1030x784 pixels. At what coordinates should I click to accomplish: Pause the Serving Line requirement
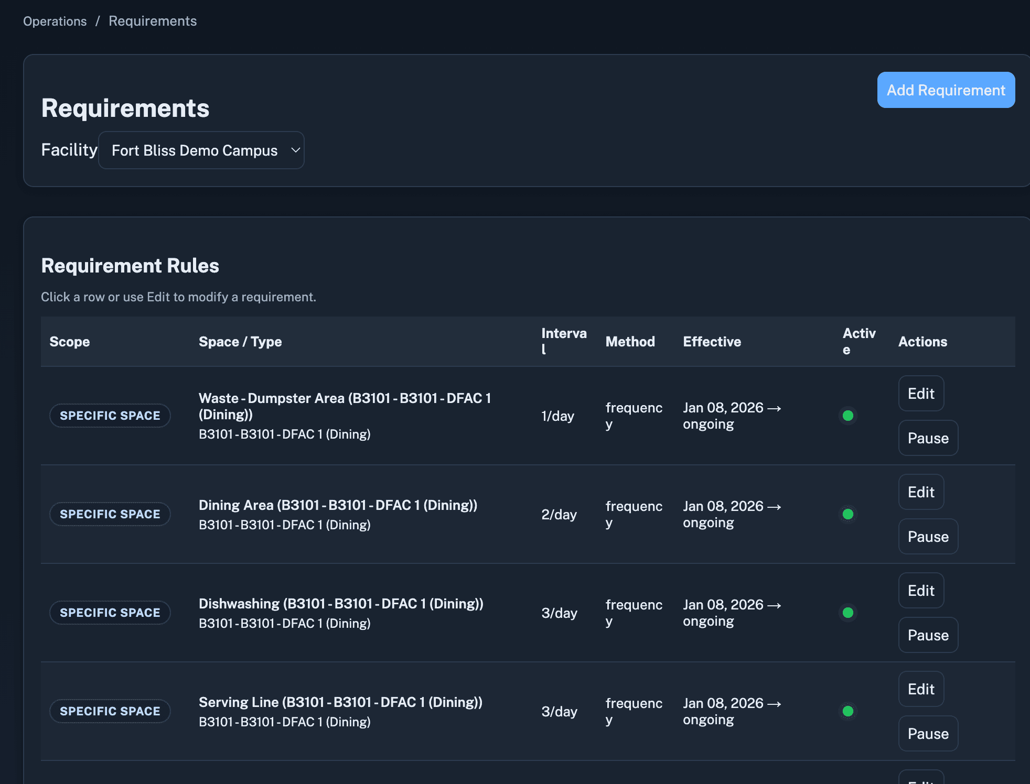click(928, 733)
